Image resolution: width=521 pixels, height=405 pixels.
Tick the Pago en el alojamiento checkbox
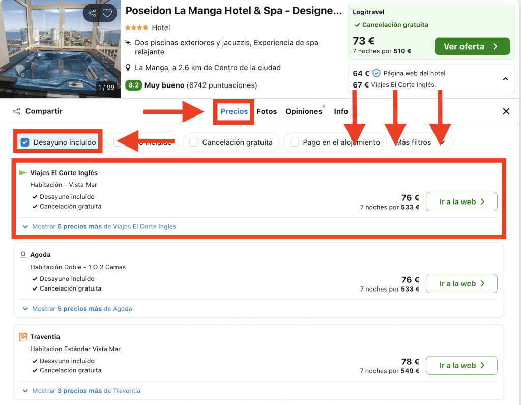(x=295, y=142)
